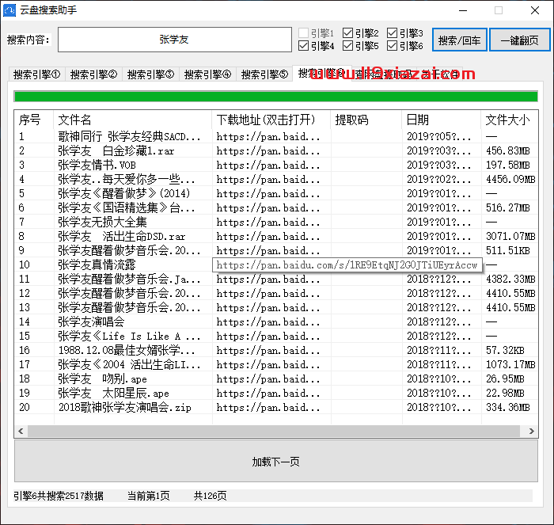Viewport: 554px width, 525px height.
Task: Sort by the 文件名 column header
Action: [x=133, y=120]
